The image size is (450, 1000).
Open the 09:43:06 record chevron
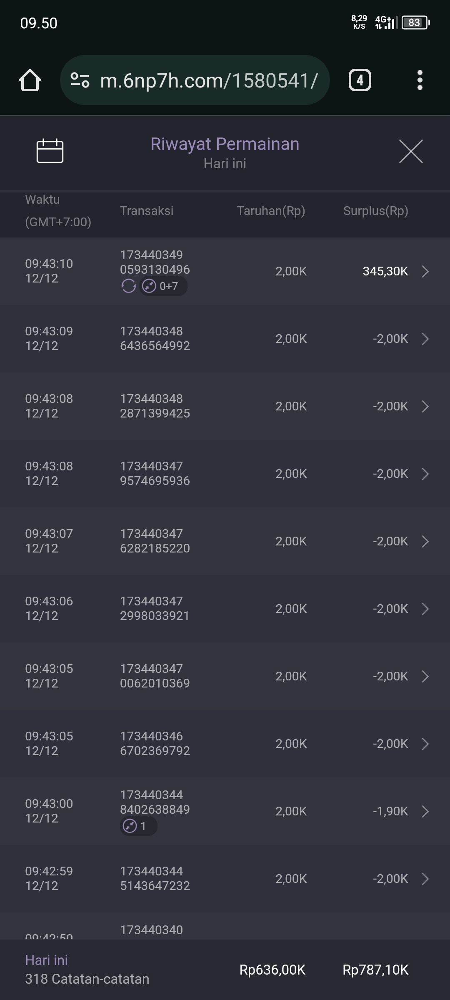pyautogui.click(x=425, y=609)
